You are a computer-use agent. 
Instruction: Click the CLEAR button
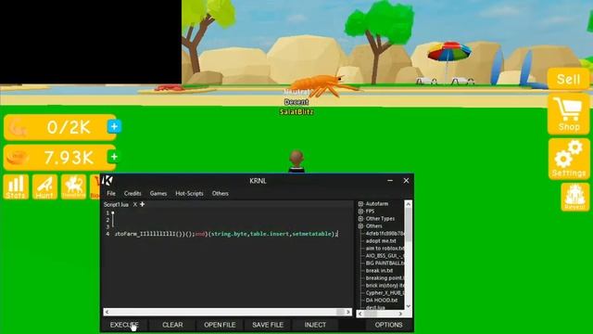point(172,325)
